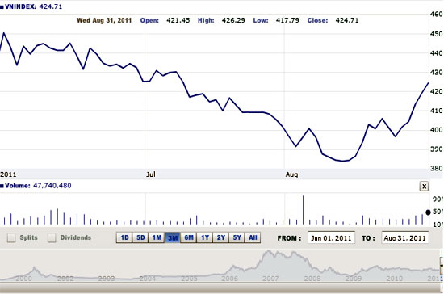Click the 2007 peak in overview chart
444x294 pixels.
[x=269, y=251]
